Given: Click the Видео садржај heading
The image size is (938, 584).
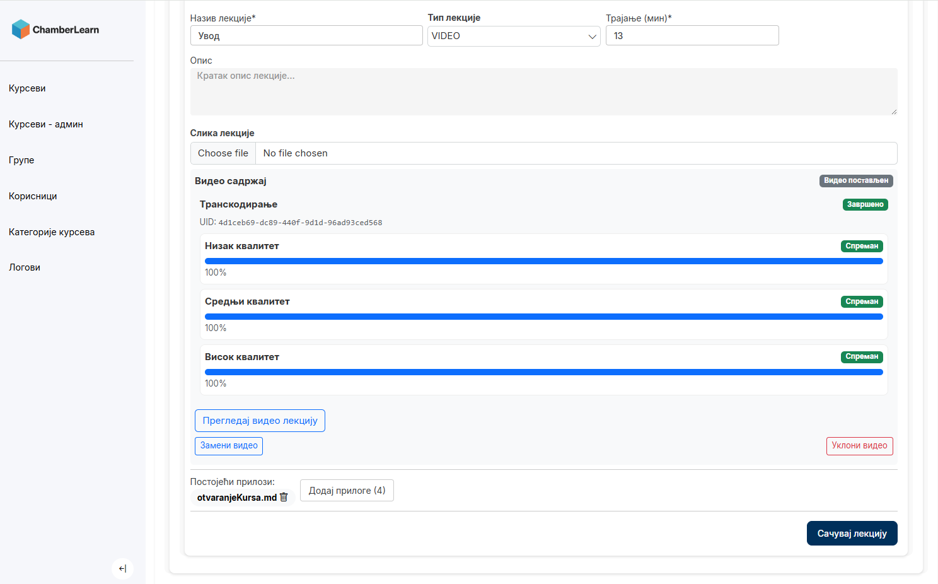Looking at the screenshot, I should pos(231,181).
